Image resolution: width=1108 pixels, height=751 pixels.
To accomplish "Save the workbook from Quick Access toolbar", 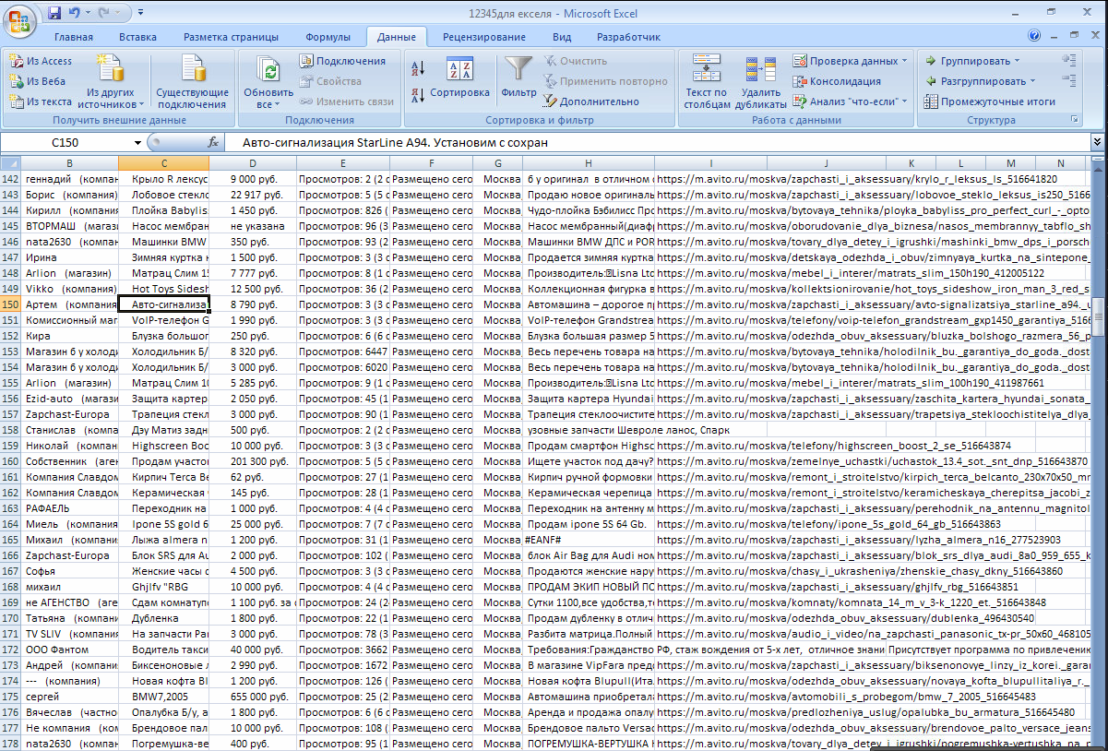I will [x=54, y=13].
